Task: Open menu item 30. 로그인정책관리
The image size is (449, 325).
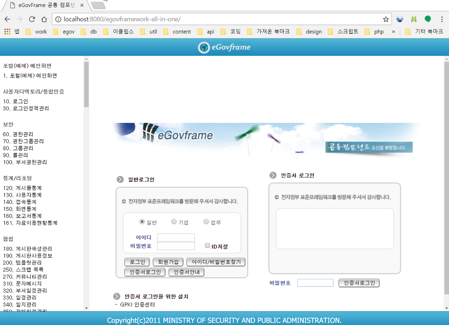Action: [x=26, y=108]
